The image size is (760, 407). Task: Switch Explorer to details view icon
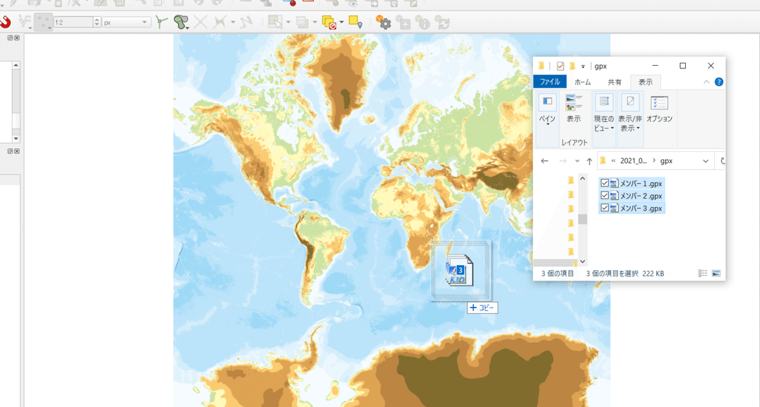(702, 273)
